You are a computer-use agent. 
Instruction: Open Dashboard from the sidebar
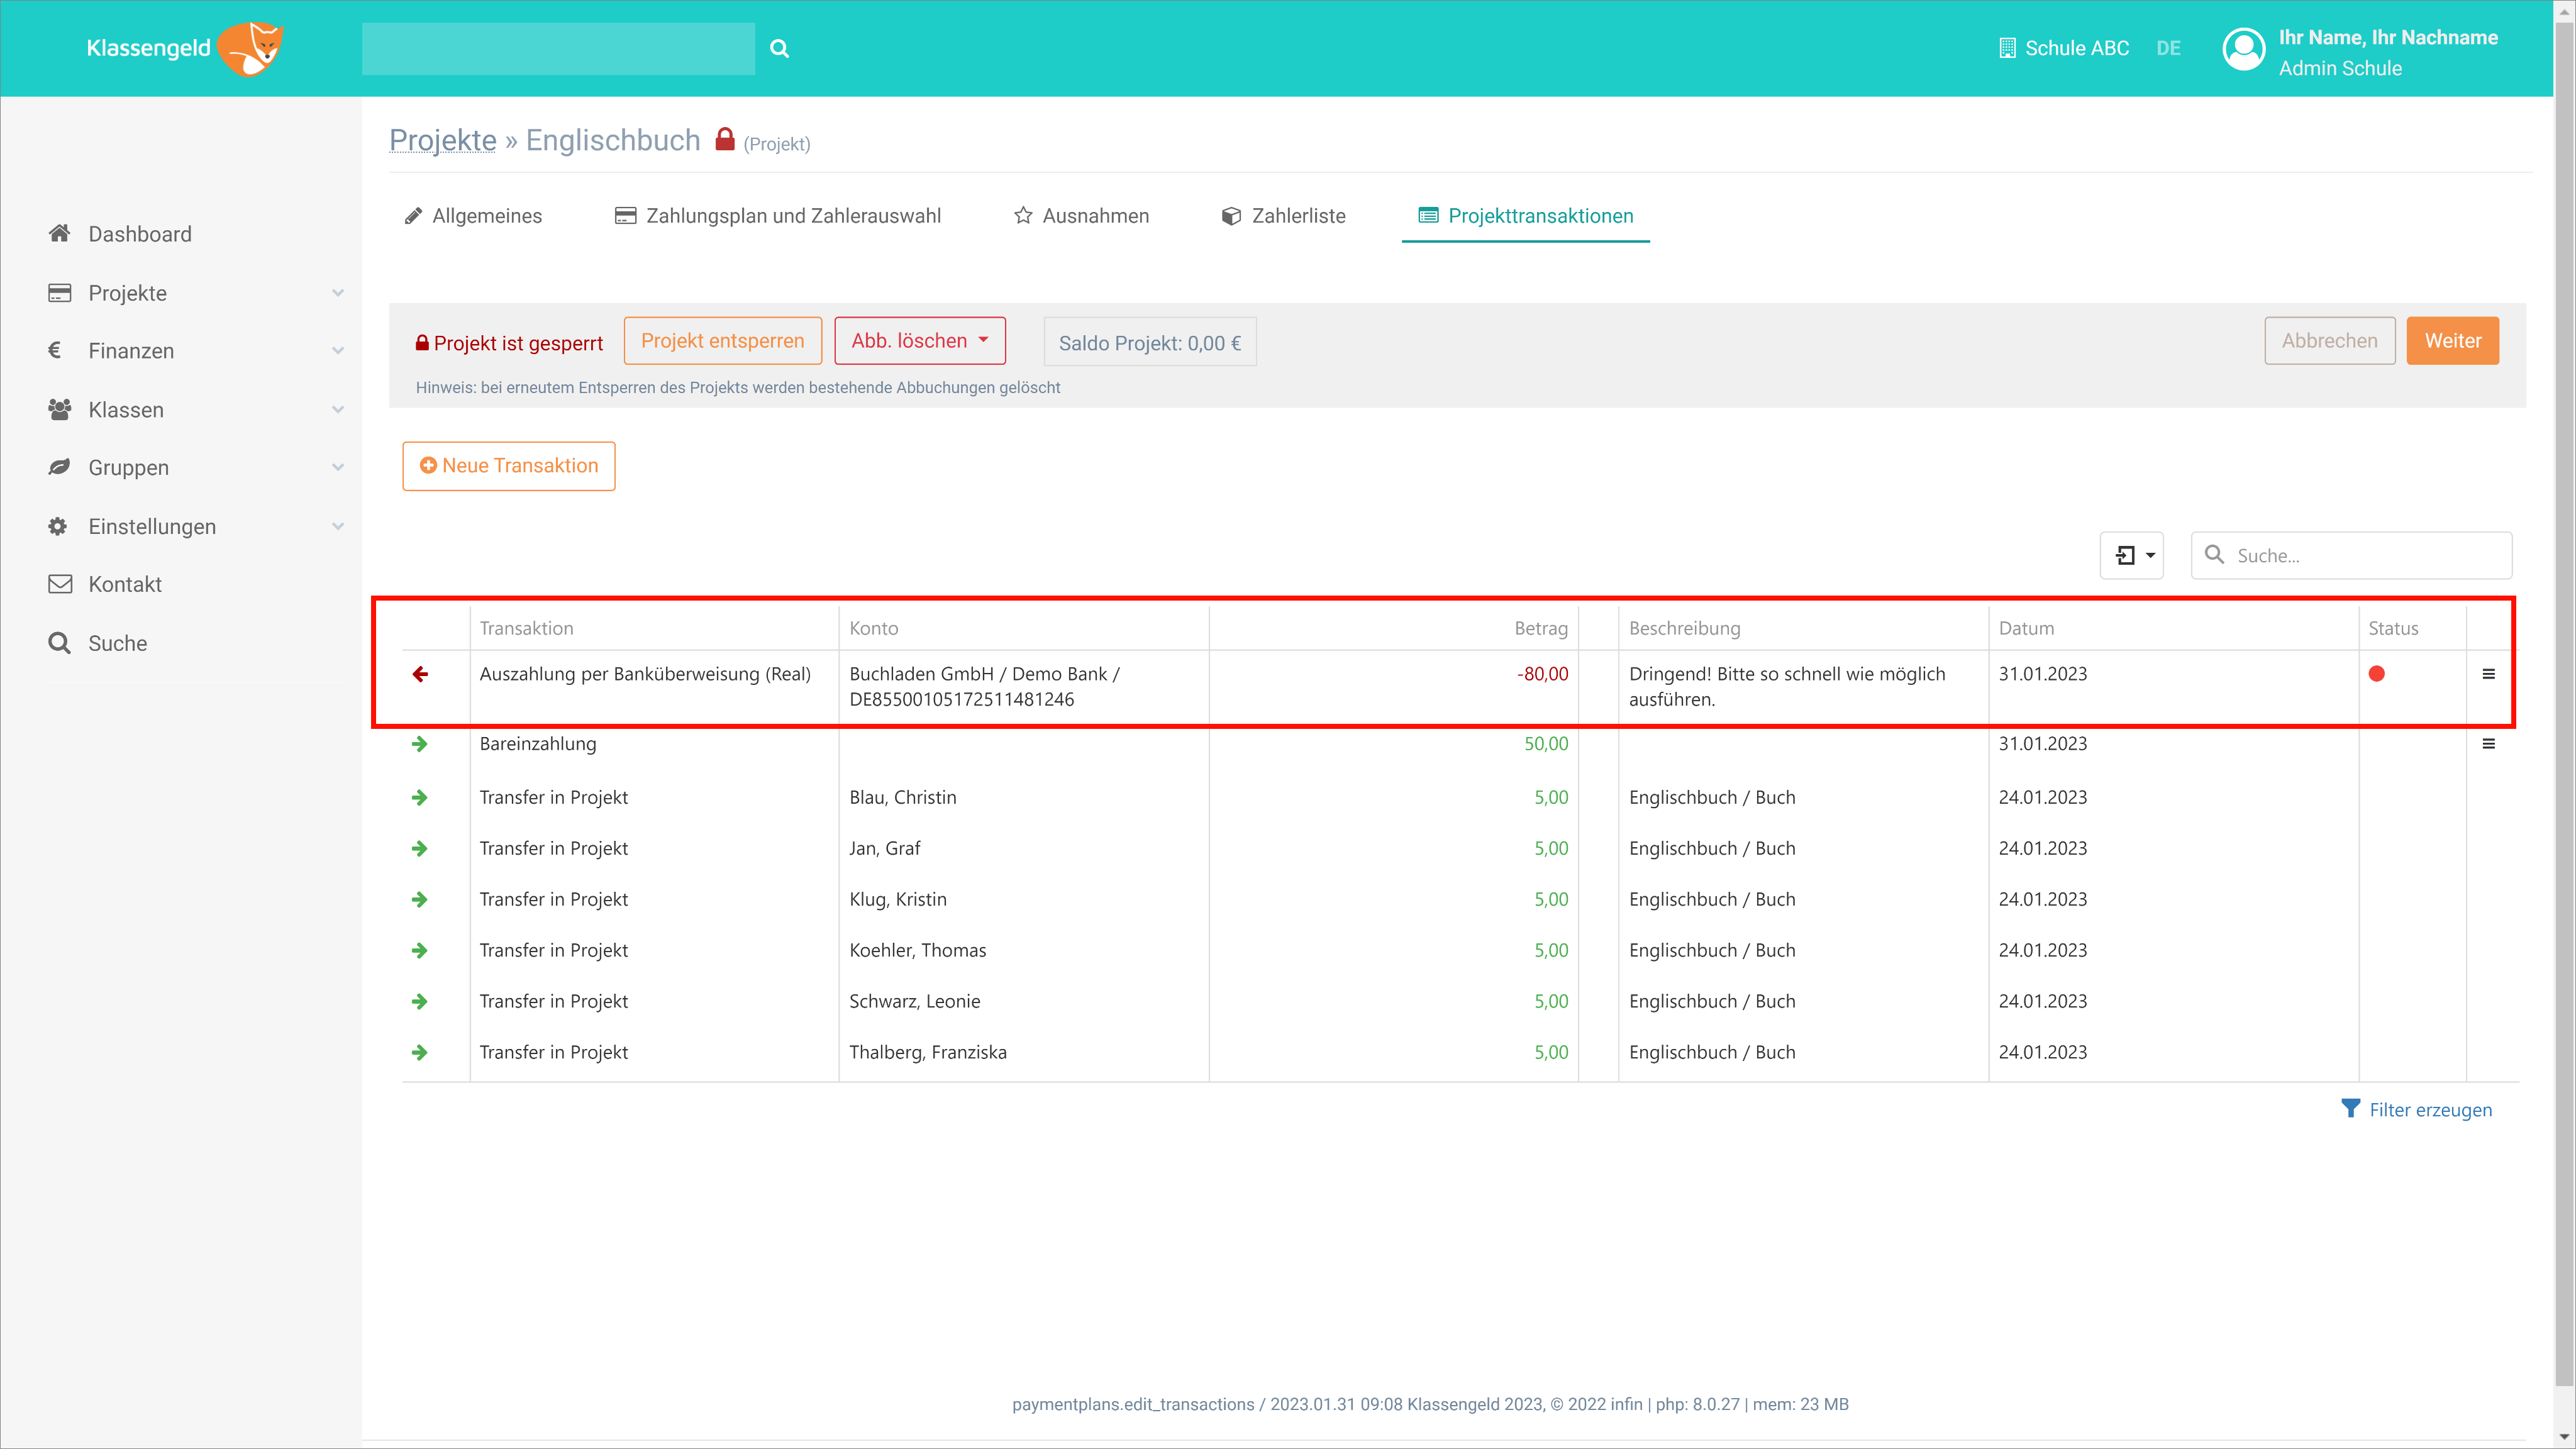(x=140, y=234)
